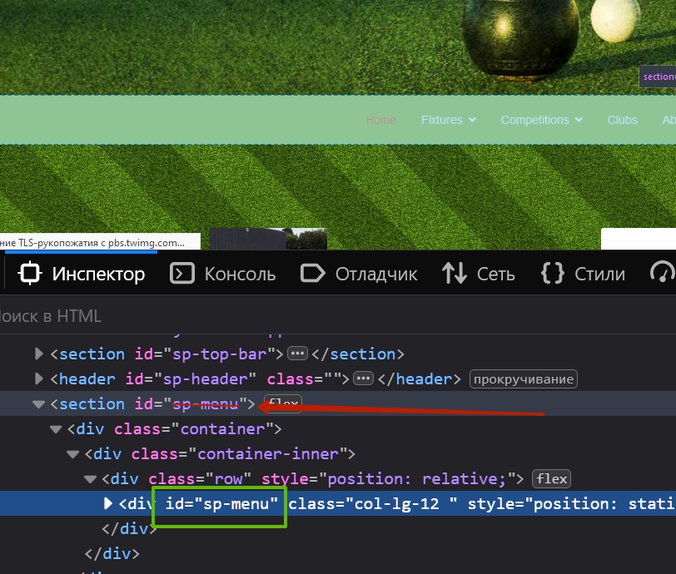Switch to the Консоль console tab
The height and width of the screenshot is (574, 676).
click(x=222, y=274)
